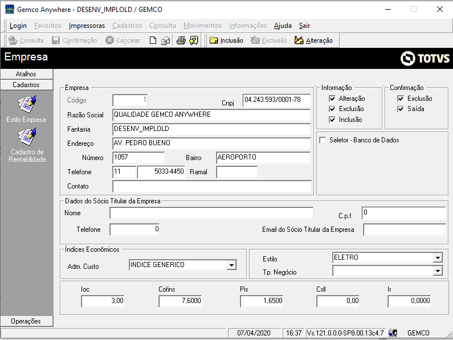
Task: Click the help question toolbar icon
Action: (x=194, y=40)
